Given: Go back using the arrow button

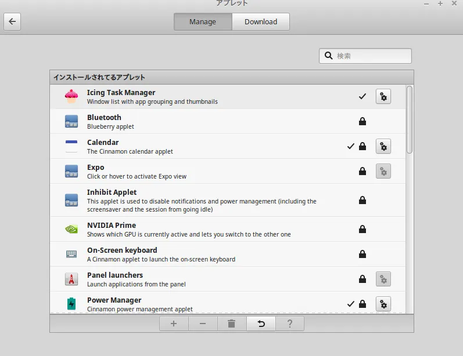Looking at the screenshot, I should 12,21.
